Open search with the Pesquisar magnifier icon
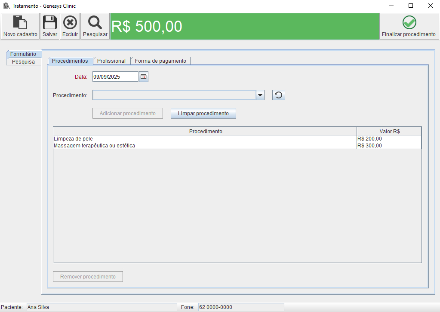 (95, 23)
